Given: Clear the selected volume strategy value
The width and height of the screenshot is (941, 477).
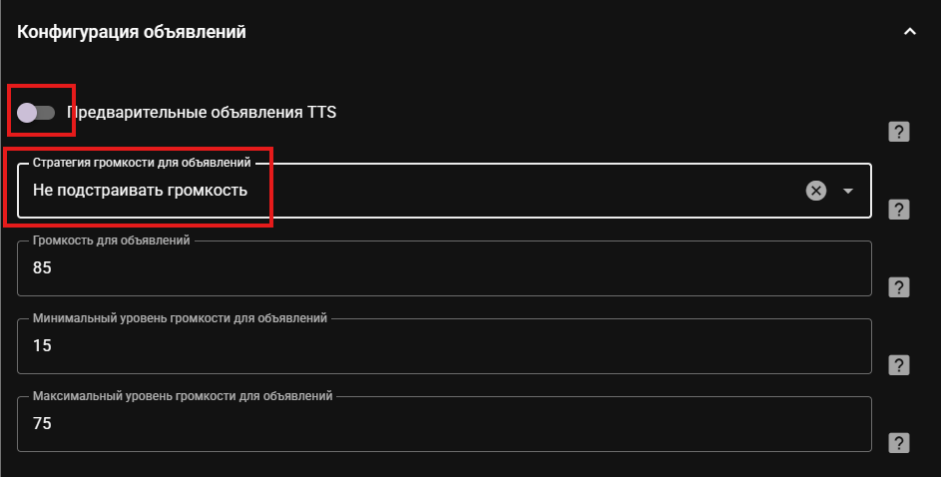Looking at the screenshot, I should pos(815,191).
